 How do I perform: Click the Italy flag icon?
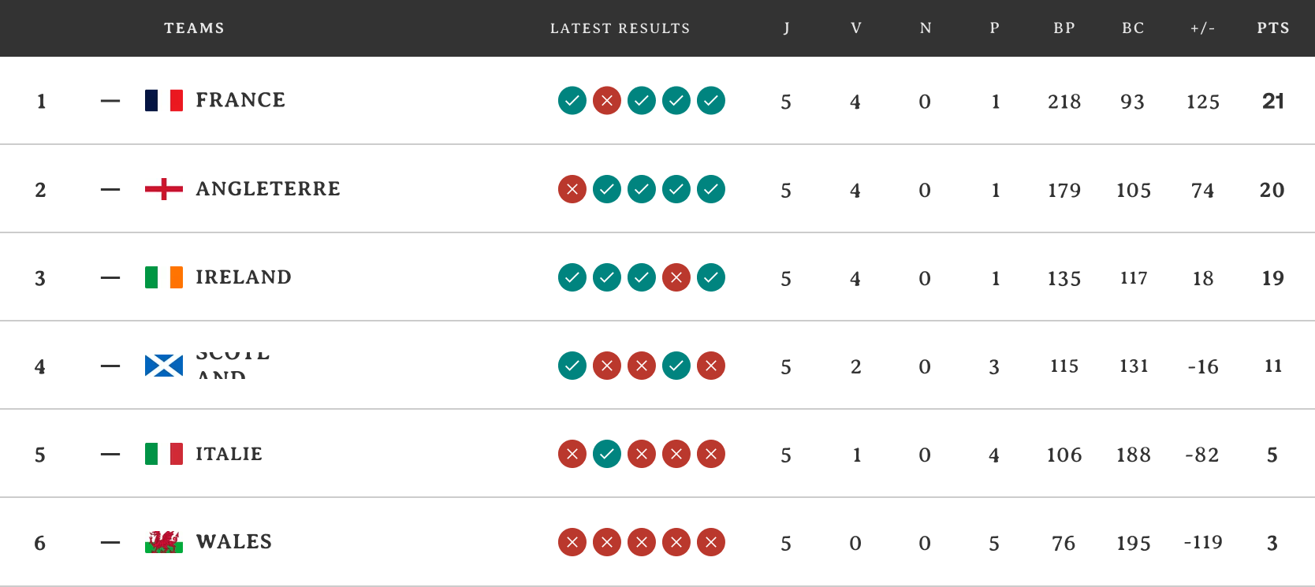coord(164,454)
